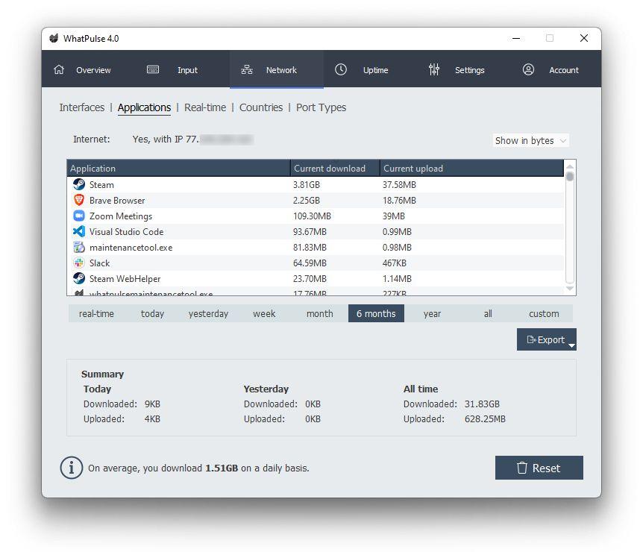Click the Steam WebHelper icon
643x552 pixels.
click(x=79, y=278)
